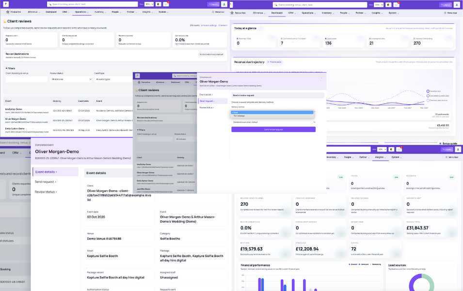Toggle dark mode in top-left Client reviews window
The height and width of the screenshot is (291, 463).
[x=159, y=4]
